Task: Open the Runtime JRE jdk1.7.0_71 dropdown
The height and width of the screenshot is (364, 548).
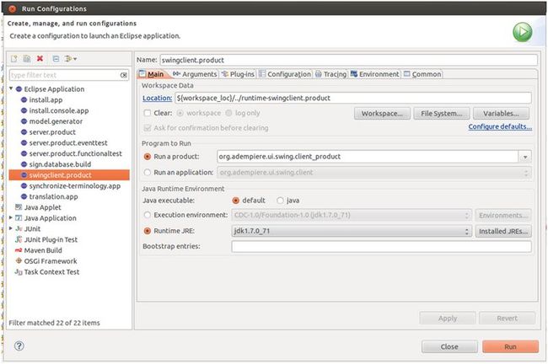Action: (352, 231)
